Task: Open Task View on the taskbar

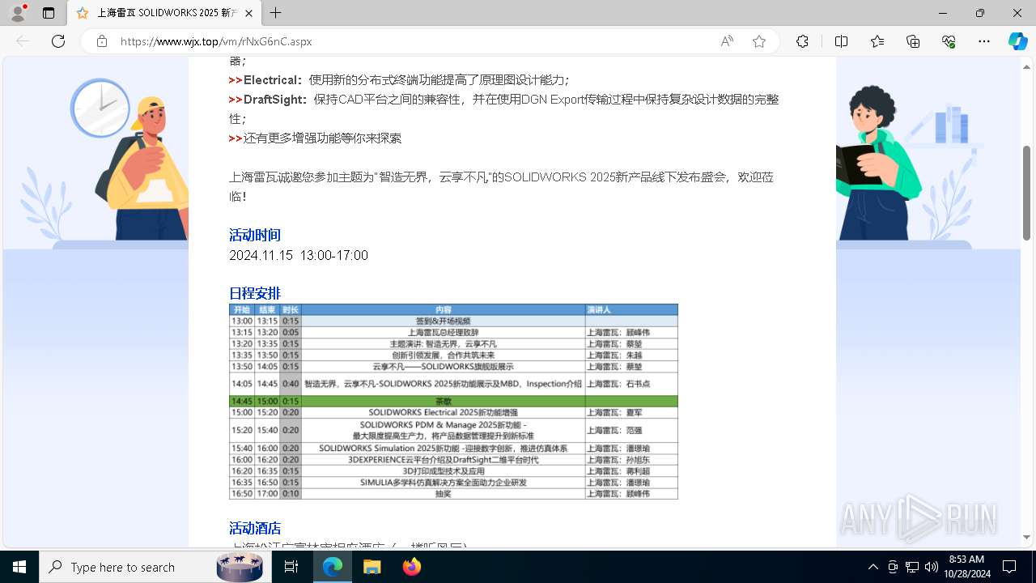Action: pyautogui.click(x=292, y=567)
